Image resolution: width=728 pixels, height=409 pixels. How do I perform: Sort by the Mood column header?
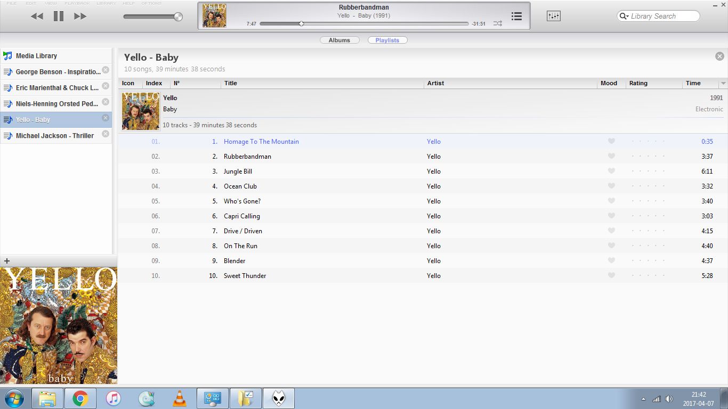point(611,83)
